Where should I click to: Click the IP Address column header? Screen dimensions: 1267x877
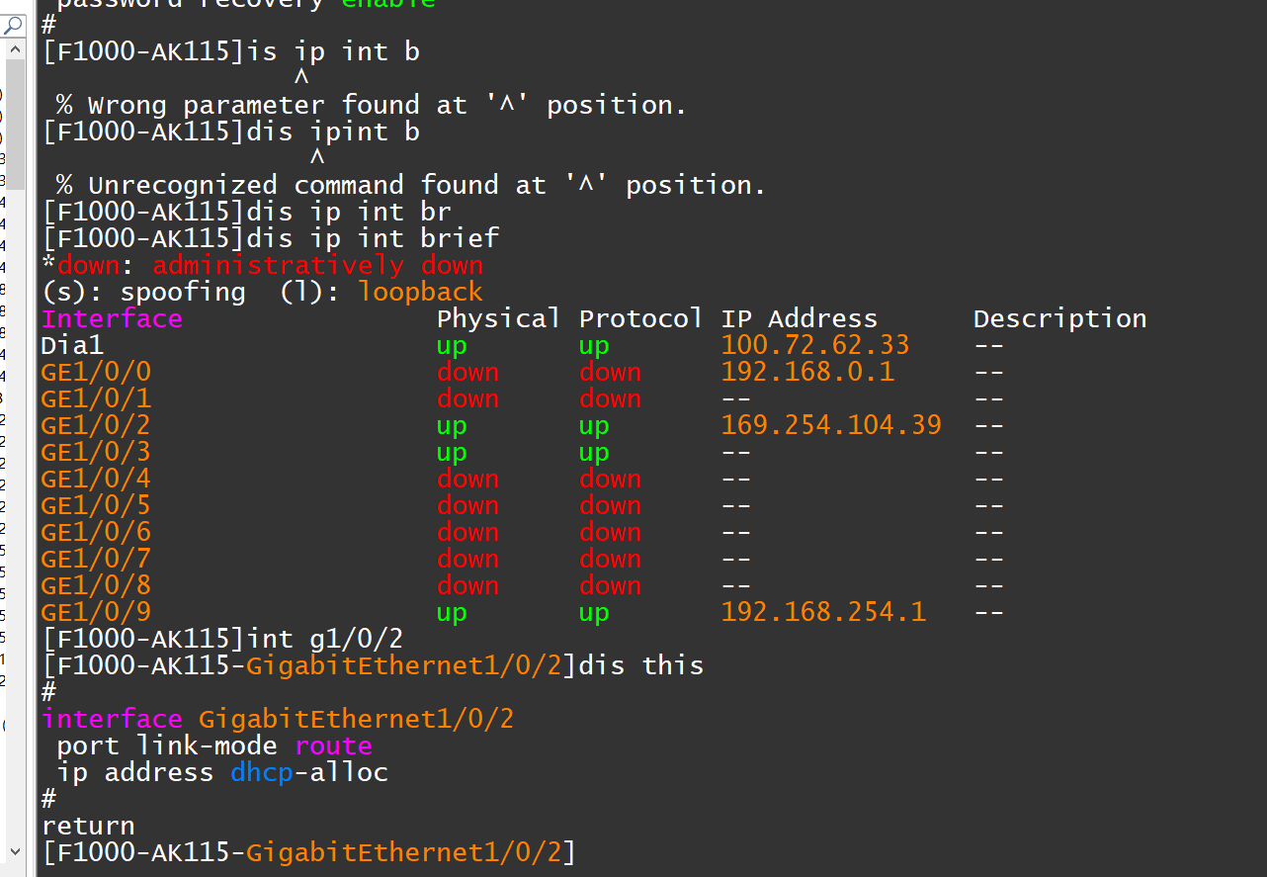[799, 319]
